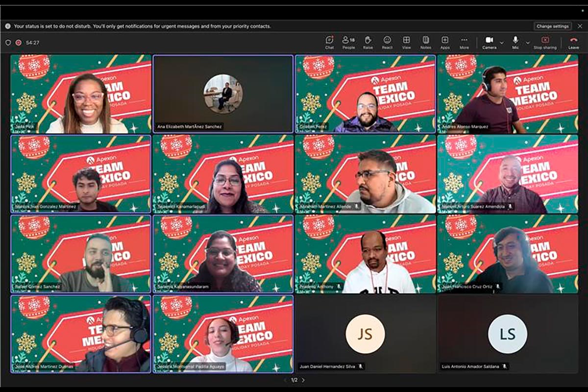Open the More actions menu

tap(464, 42)
